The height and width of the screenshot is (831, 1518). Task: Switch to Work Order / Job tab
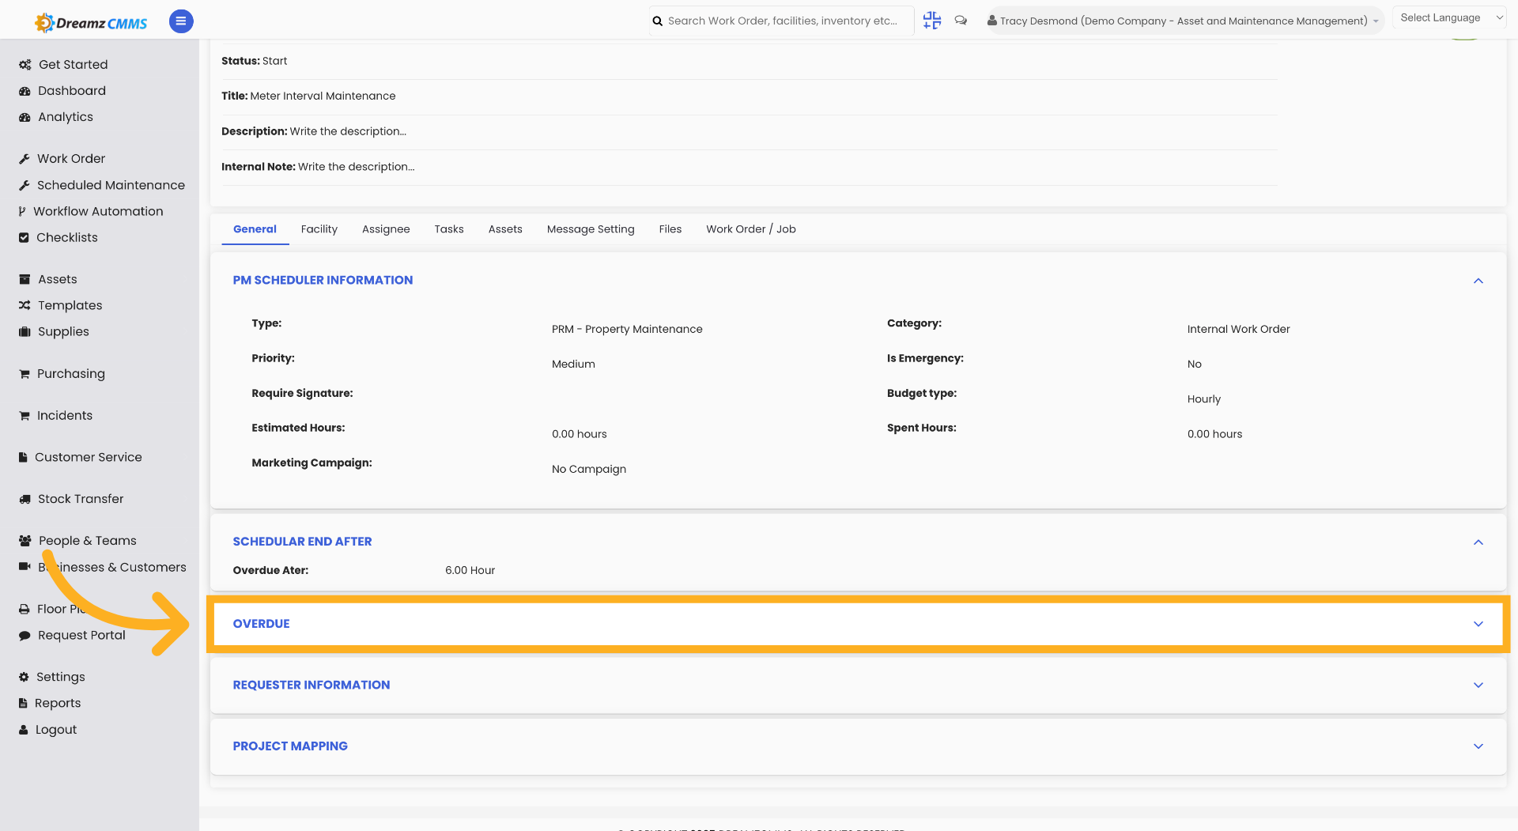[751, 229]
